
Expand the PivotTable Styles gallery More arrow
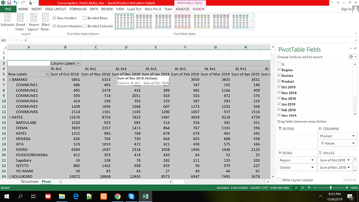[252, 27]
